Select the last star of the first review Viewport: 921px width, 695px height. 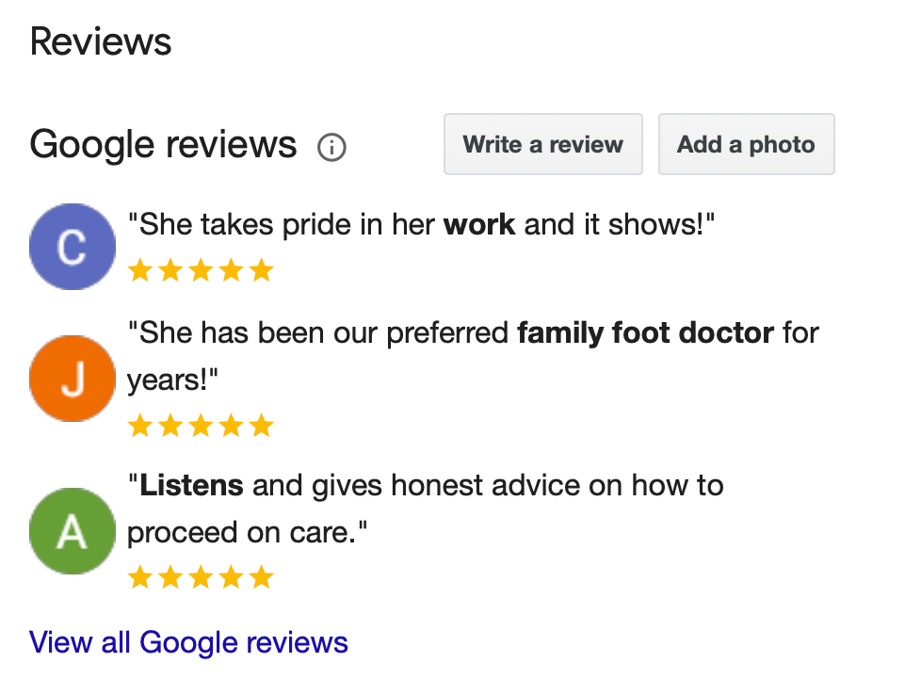pos(262,270)
